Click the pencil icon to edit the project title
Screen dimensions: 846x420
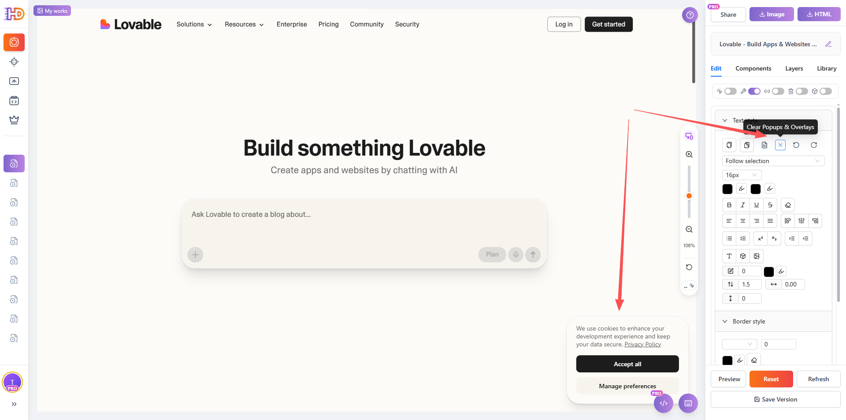tap(828, 44)
